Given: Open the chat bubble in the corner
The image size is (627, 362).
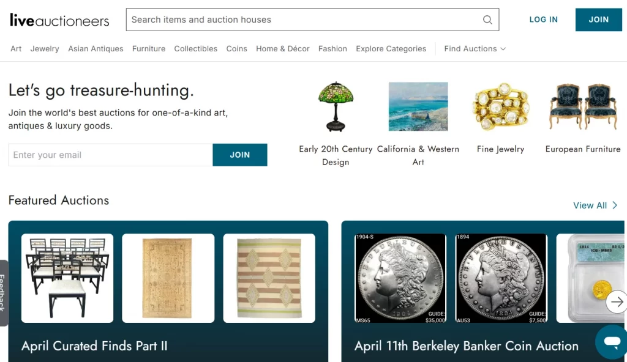Looking at the screenshot, I should (x=610, y=342).
